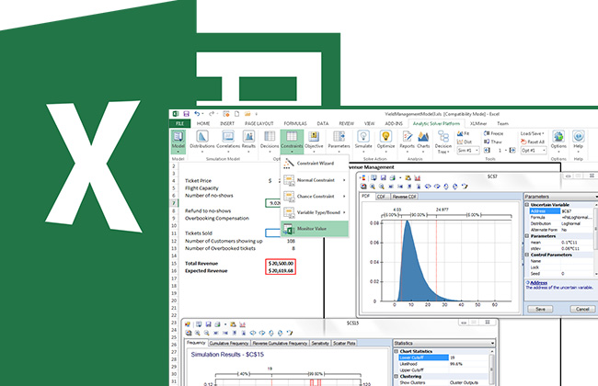The width and height of the screenshot is (598, 386).
Task: Open the Parameters menu in ribbon
Action: (x=339, y=141)
